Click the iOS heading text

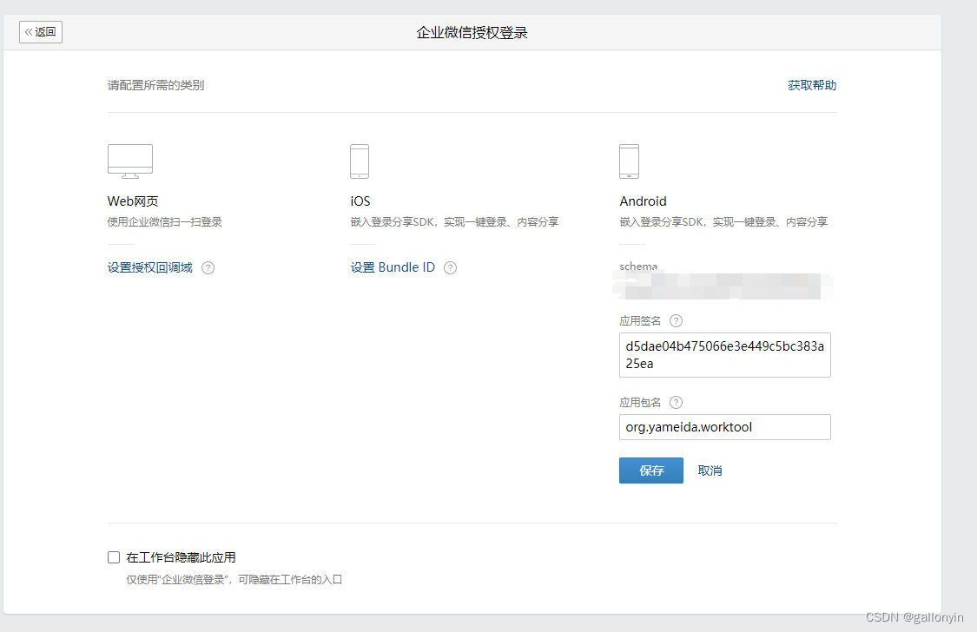click(360, 201)
